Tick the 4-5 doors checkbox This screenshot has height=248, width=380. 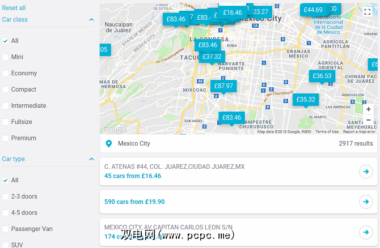tap(5, 213)
